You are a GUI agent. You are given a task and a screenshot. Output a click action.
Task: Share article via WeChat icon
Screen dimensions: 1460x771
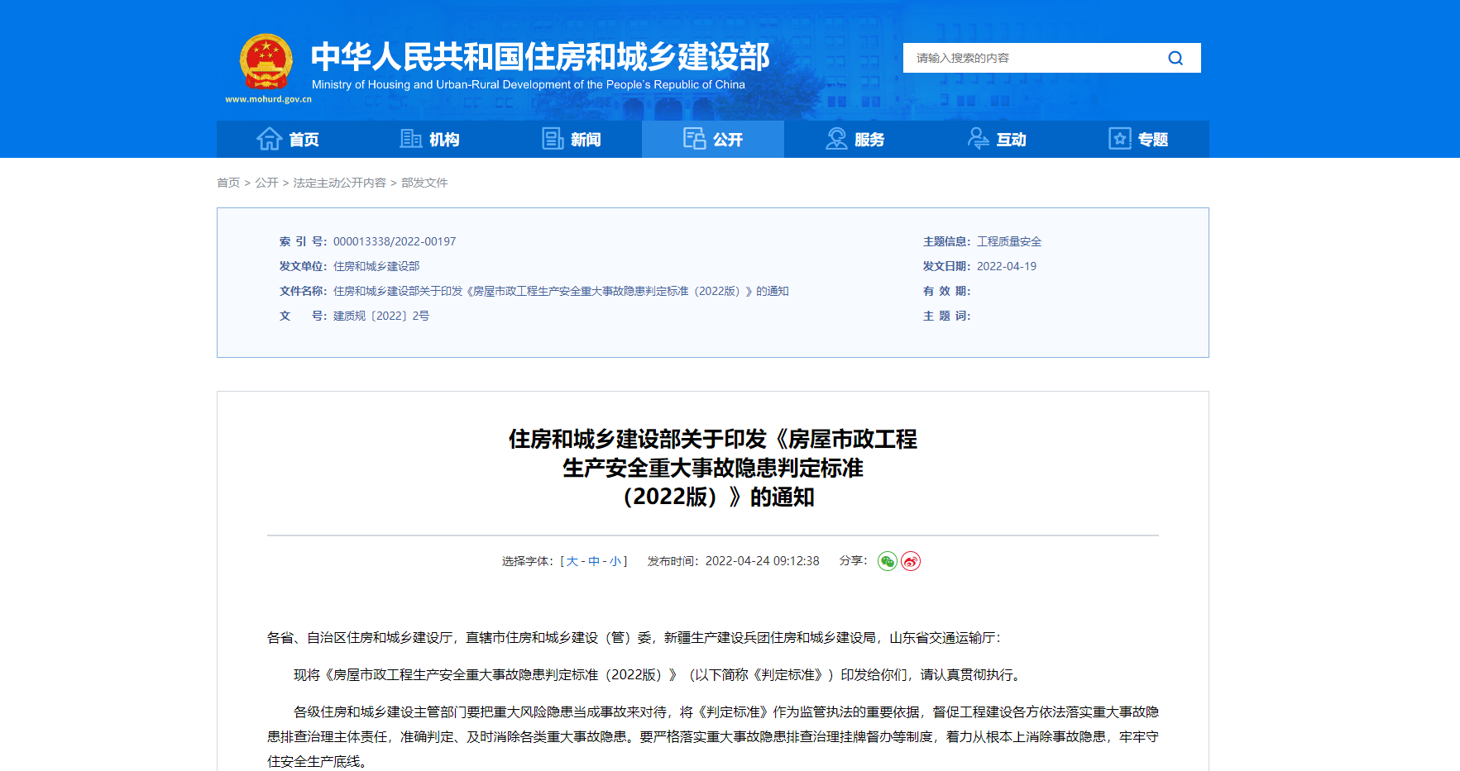click(x=887, y=562)
